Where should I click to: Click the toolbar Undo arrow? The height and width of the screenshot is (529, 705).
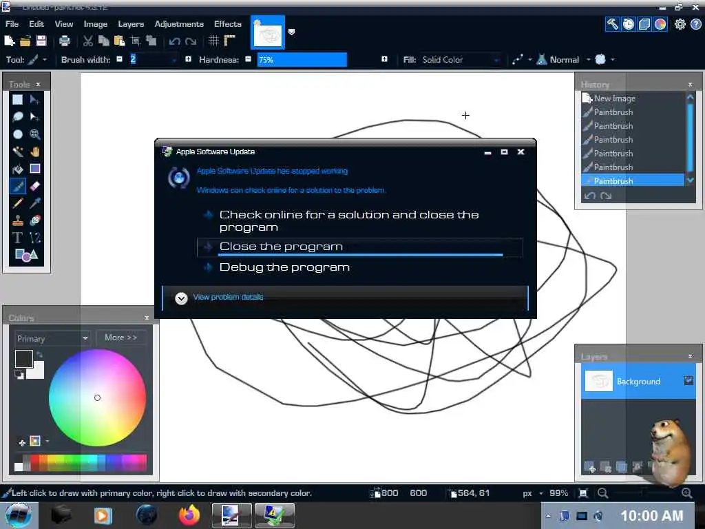tap(174, 41)
